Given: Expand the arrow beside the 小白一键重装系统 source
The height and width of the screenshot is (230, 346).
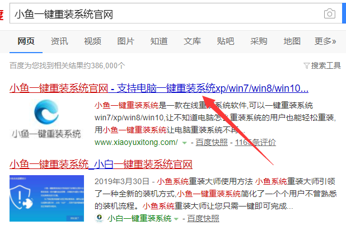Looking at the screenshot, I should (176, 219).
